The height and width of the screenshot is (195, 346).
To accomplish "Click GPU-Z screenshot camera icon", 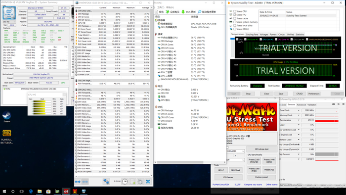I will (334, 104).
